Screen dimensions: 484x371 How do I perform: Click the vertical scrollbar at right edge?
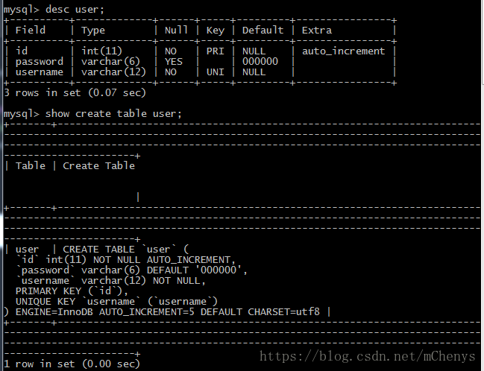(483, 185)
